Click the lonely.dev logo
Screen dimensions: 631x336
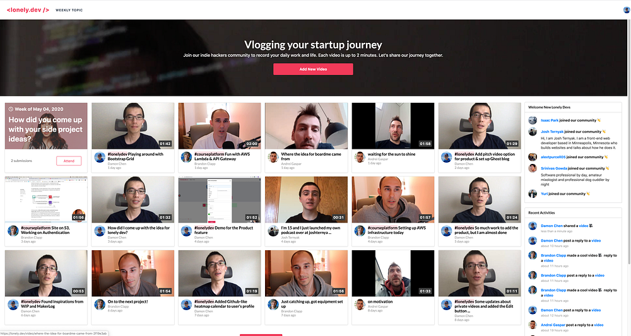(28, 9)
